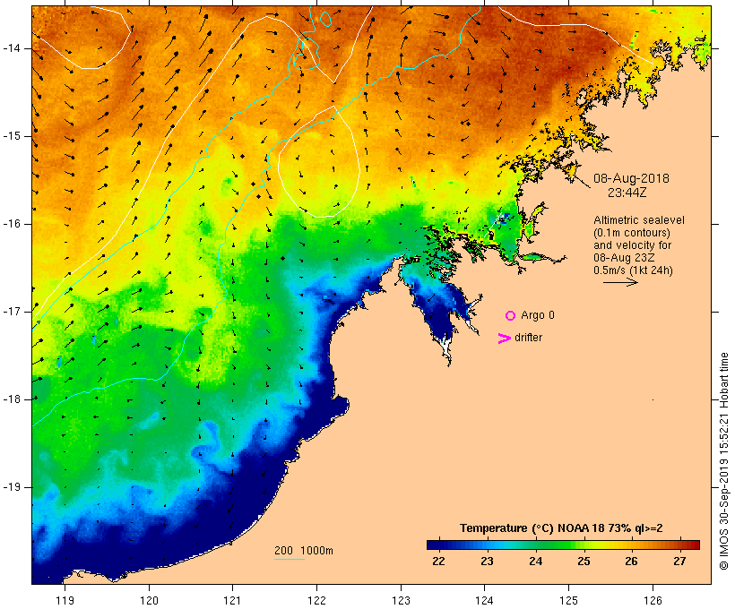Image resolution: width=735 pixels, height=609 pixels.
Task: Click latitude label -14
Action: click(x=12, y=48)
